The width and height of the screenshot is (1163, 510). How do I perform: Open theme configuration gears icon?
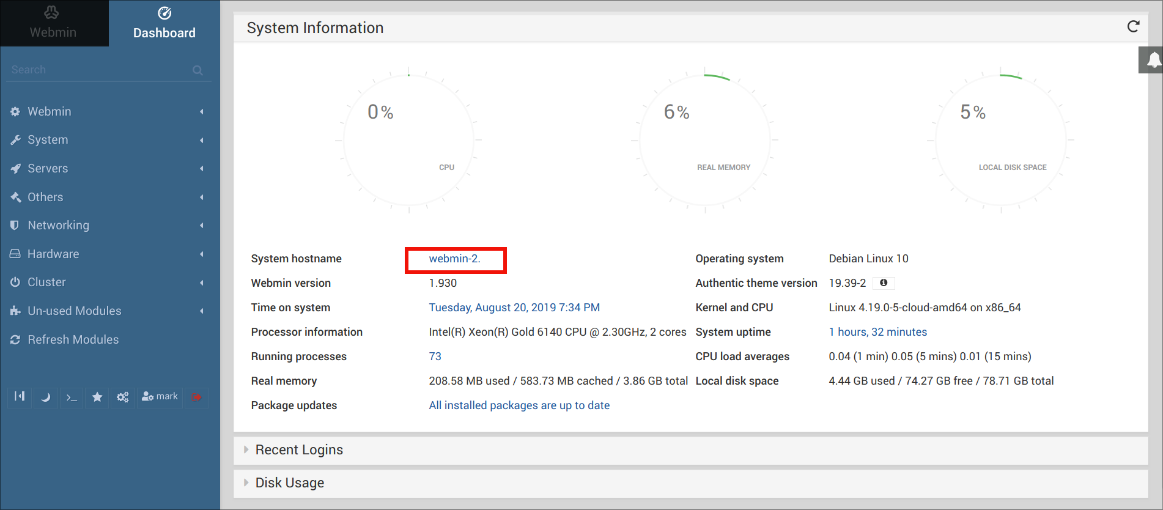click(x=123, y=397)
